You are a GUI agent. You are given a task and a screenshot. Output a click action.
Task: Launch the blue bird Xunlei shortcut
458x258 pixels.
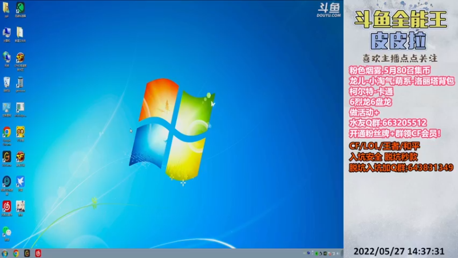click(20, 184)
